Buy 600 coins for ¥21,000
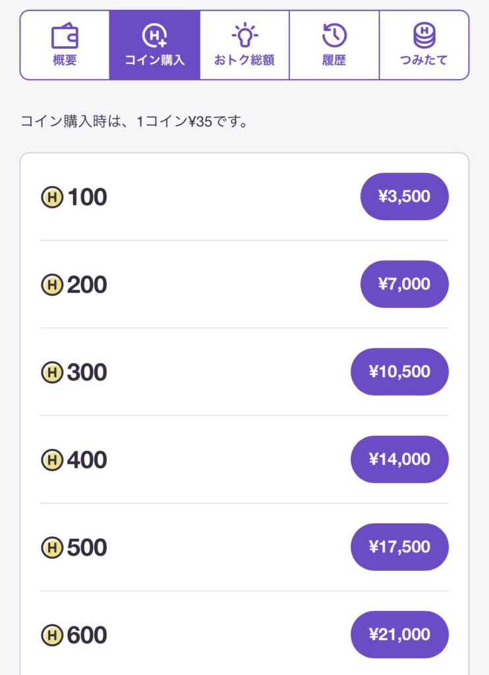 (399, 635)
